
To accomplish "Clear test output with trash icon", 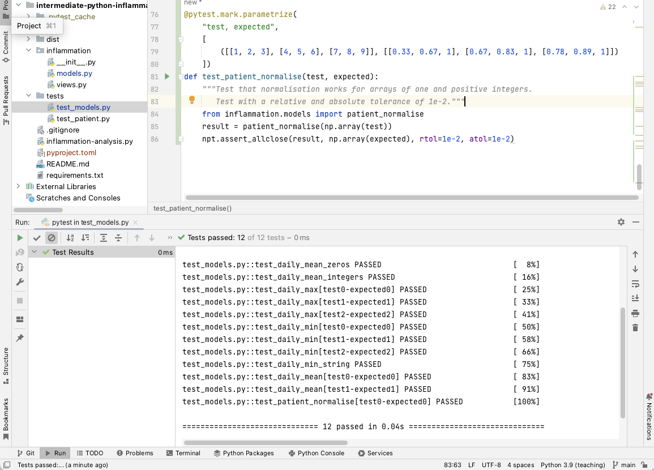I will point(635,327).
